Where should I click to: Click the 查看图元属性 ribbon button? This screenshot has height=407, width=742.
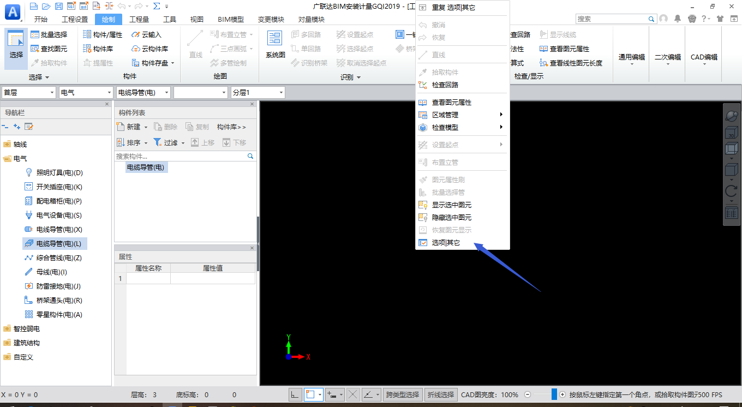565,49
